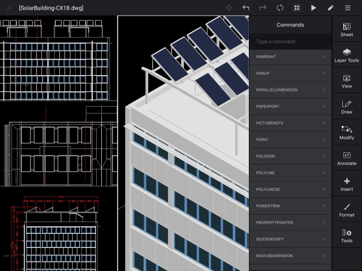This screenshot has height=271, width=362.
Task: Click the undo arrow
Action: (245, 8)
